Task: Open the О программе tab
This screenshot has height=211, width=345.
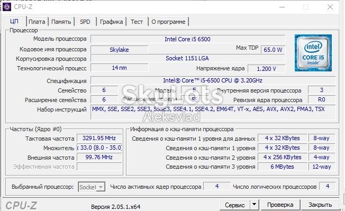Action: coord(168,22)
